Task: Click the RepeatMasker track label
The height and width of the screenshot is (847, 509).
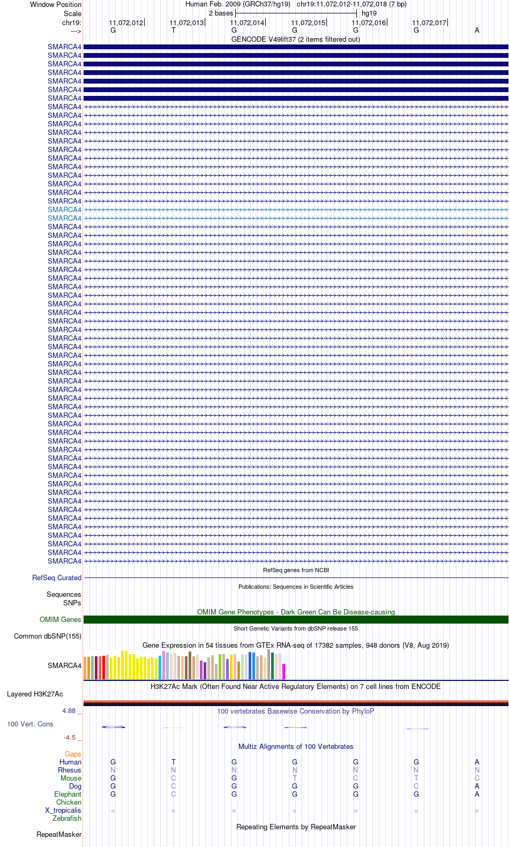Action: click(59, 835)
